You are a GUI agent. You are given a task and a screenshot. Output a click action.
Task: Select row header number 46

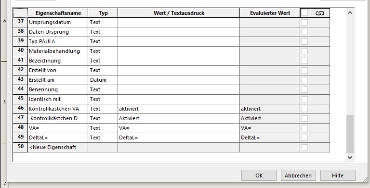[x=21, y=109]
